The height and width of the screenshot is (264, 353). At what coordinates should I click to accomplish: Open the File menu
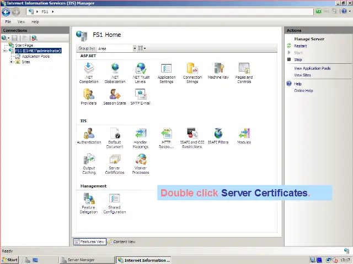tap(8, 22)
